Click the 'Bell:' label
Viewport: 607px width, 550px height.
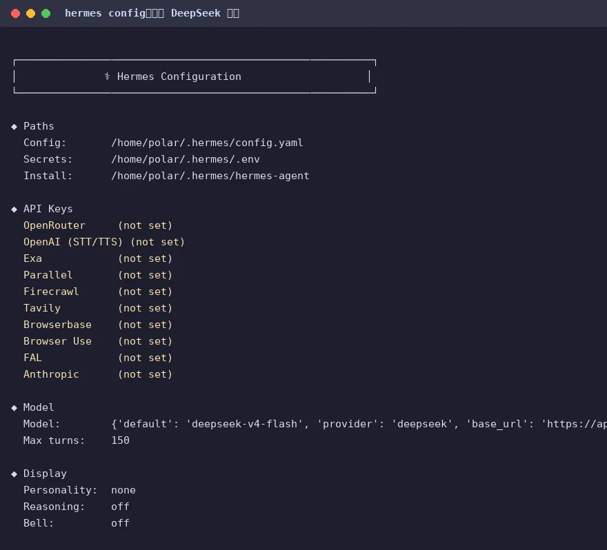39,523
